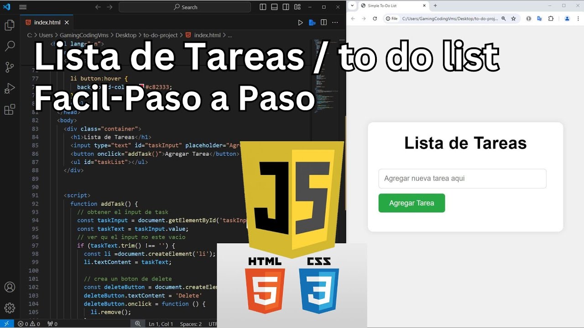Viewport: 584px width, 328px height.
Task: Click line 84 with h1 Lista de Tareas
Action: [110, 137]
